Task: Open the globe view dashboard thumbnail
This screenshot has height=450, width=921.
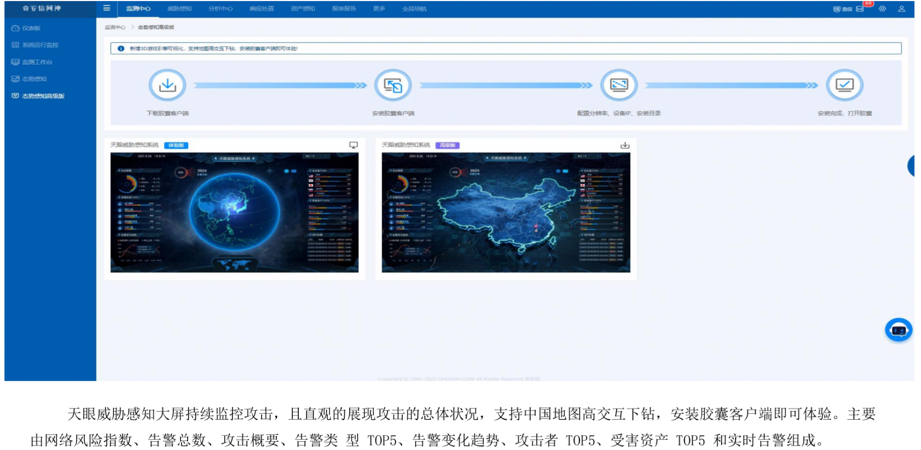Action: tap(235, 213)
